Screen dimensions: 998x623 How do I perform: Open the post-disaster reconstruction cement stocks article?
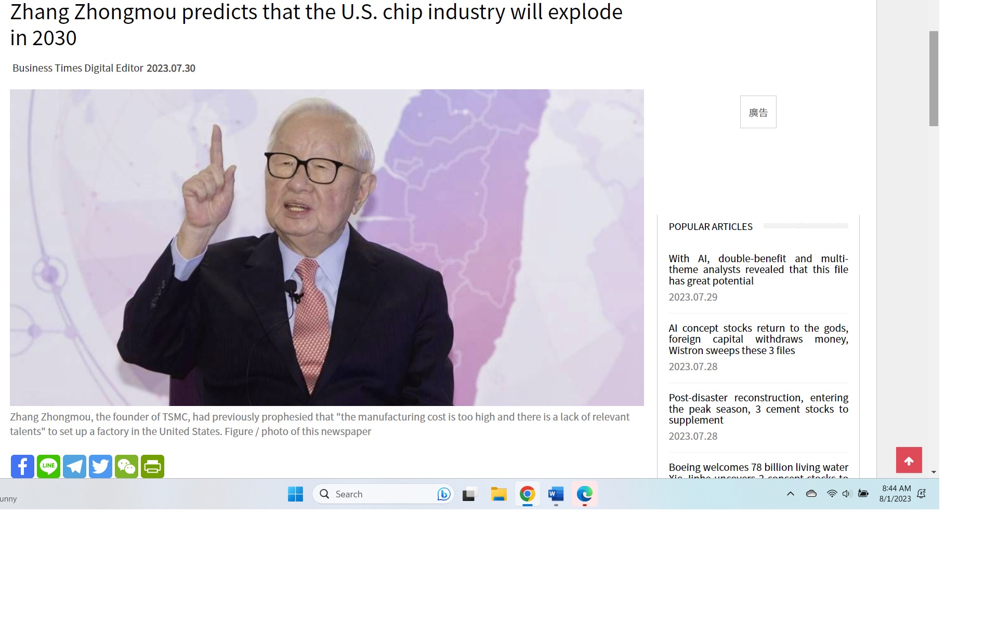(x=758, y=409)
